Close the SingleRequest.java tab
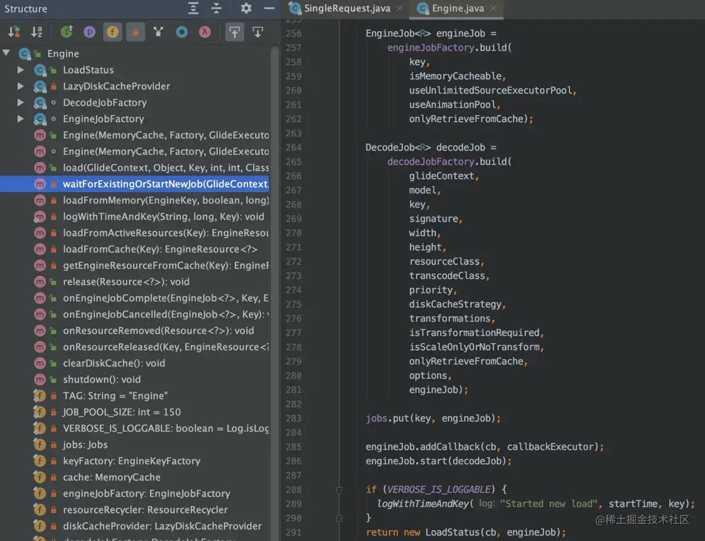The image size is (705, 541). pyautogui.click(x=400, y=8)
